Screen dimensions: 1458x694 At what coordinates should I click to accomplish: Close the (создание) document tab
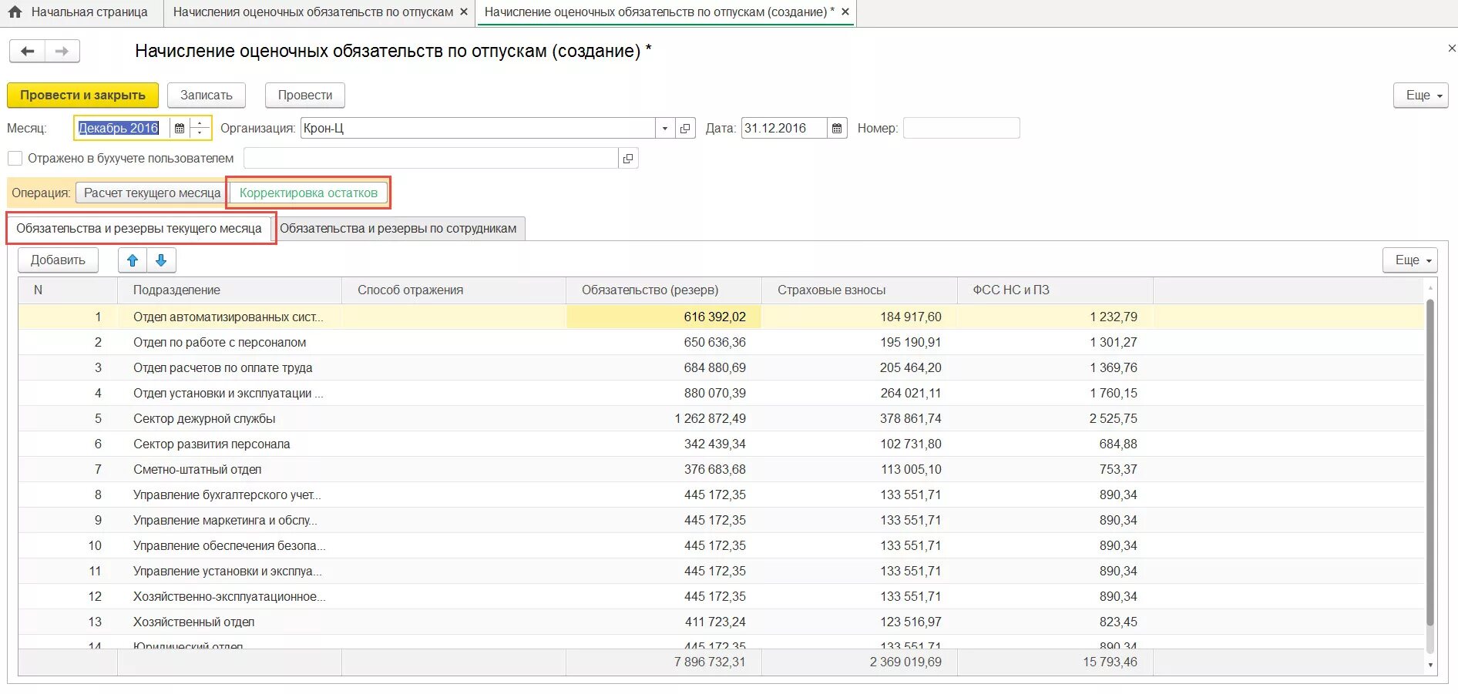pyautogui.click(x=845, y=12)
